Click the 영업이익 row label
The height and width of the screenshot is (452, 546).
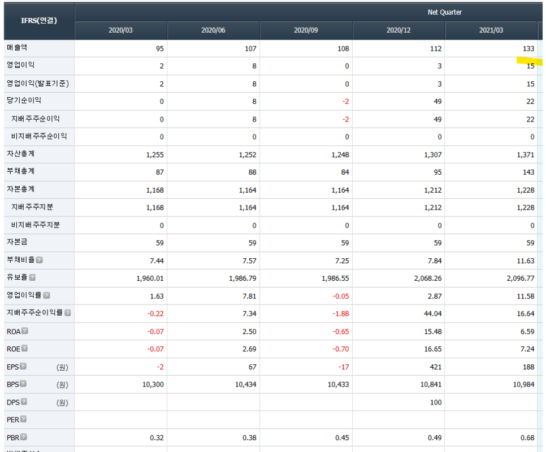pyautogui.click(x=20, y=65)
